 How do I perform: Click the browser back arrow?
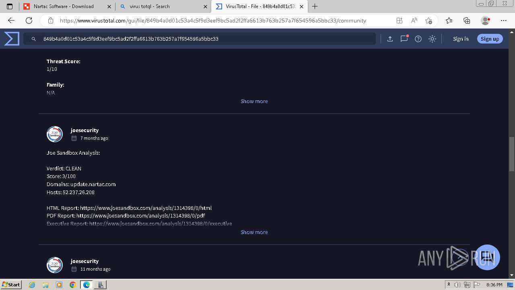(11, 21)
